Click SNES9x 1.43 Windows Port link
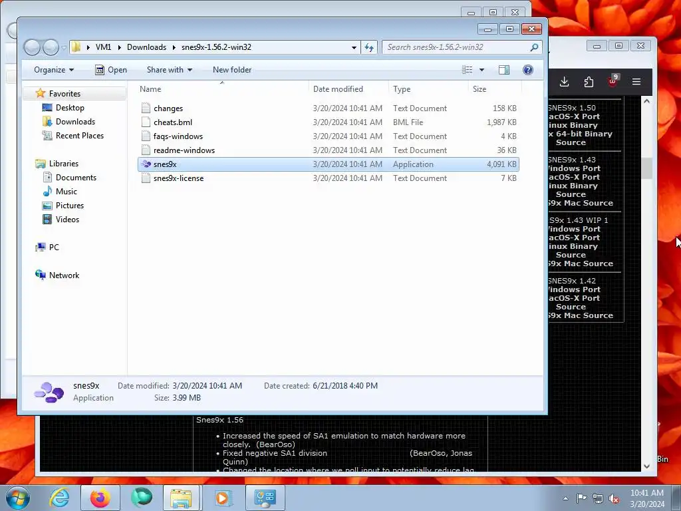Viewport: 681px width, 511px height. [574, 168]
